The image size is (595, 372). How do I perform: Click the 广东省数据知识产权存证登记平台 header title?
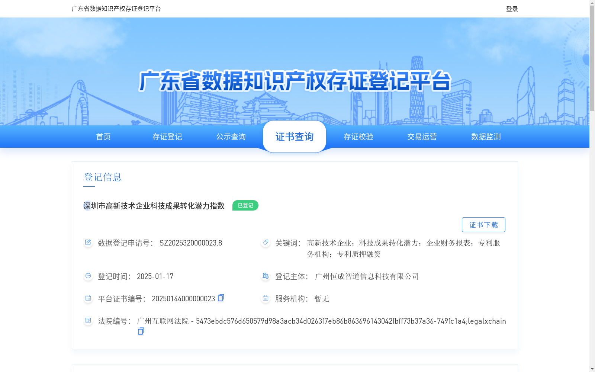(x=116, y=9)
